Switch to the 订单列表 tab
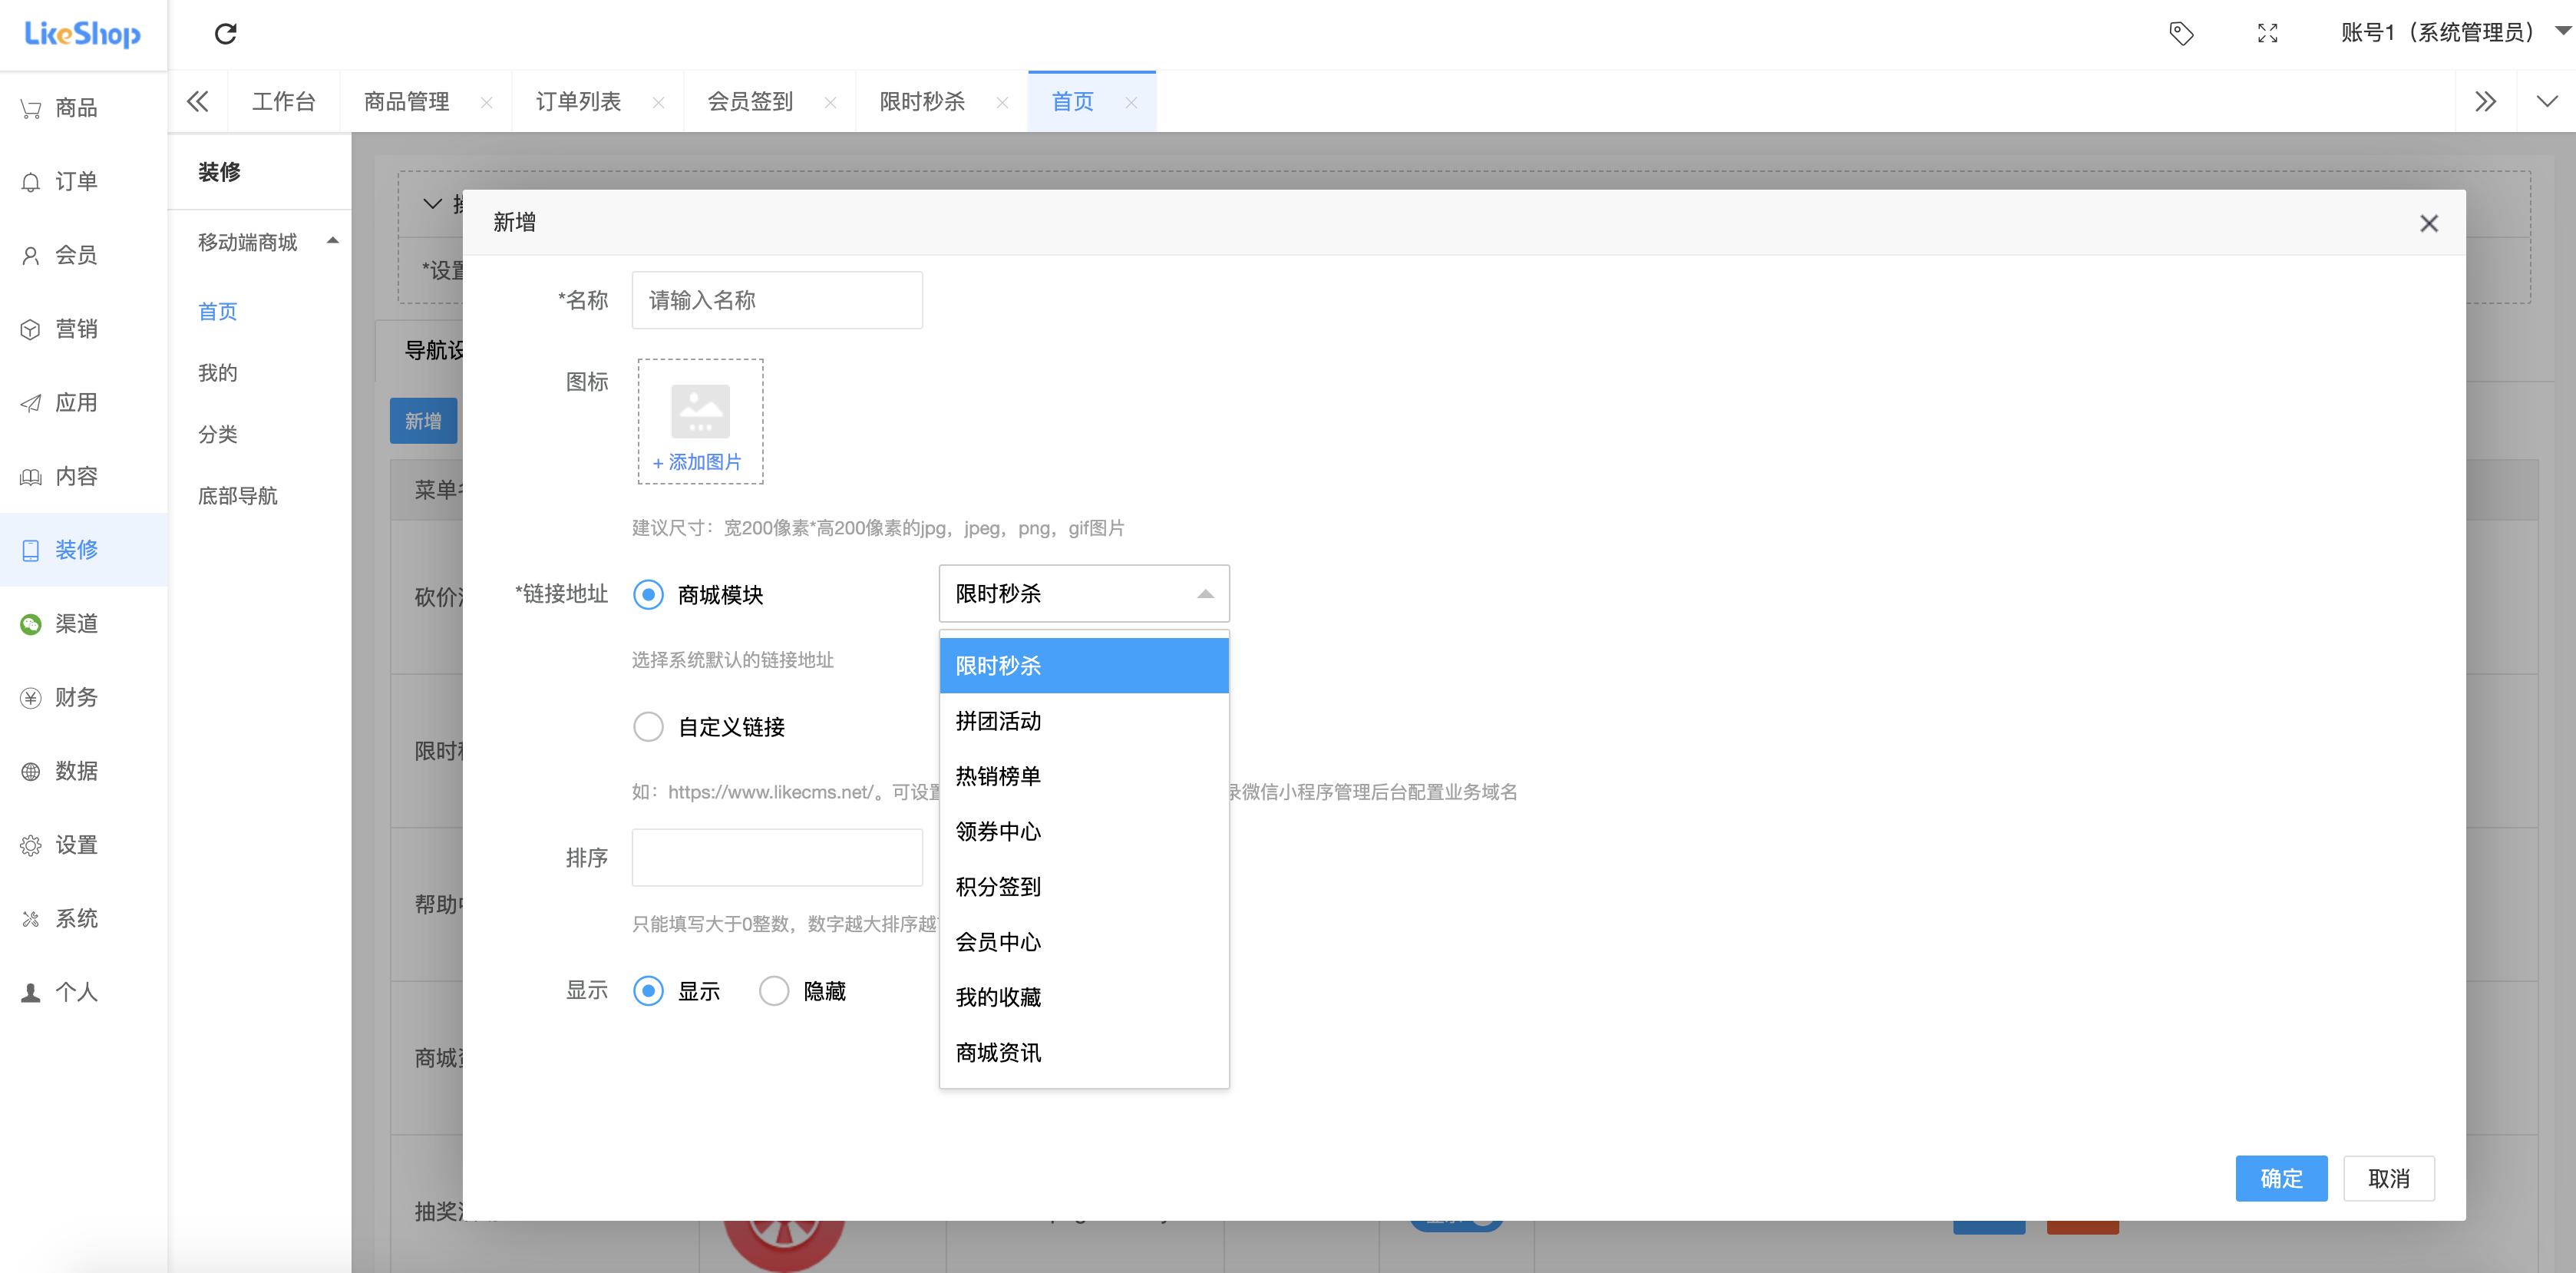 tap(578, 101)
